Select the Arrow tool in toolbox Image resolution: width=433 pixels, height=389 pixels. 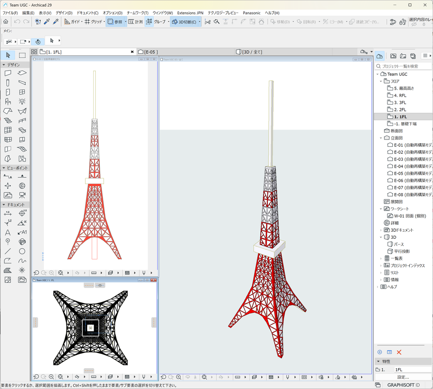(8, 55)
